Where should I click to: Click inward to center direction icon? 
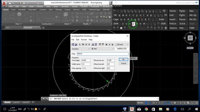(x=103, y=44)
